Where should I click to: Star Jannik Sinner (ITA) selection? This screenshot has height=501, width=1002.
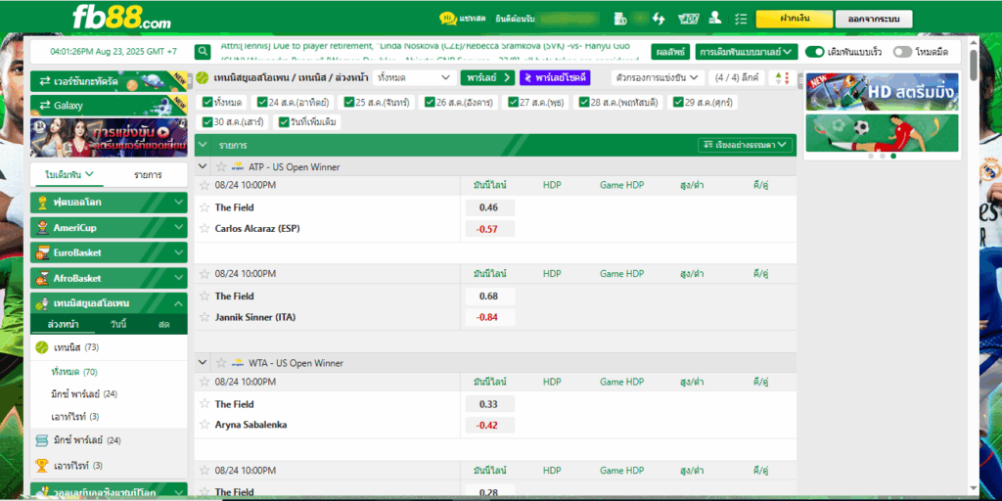205,317
